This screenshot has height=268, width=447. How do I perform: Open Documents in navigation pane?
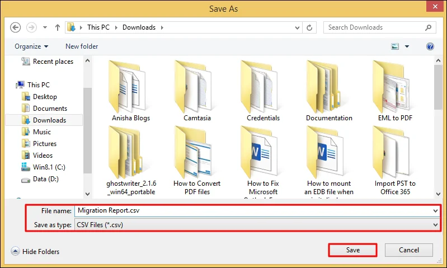pos(50,109)
